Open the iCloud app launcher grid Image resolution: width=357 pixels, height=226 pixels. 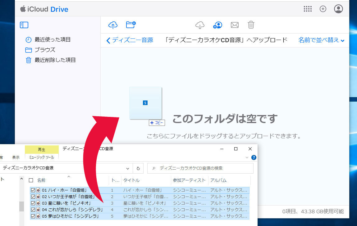(x=308, y=9)
